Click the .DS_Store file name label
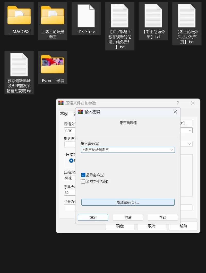206x273 pixels. [86, 32]
